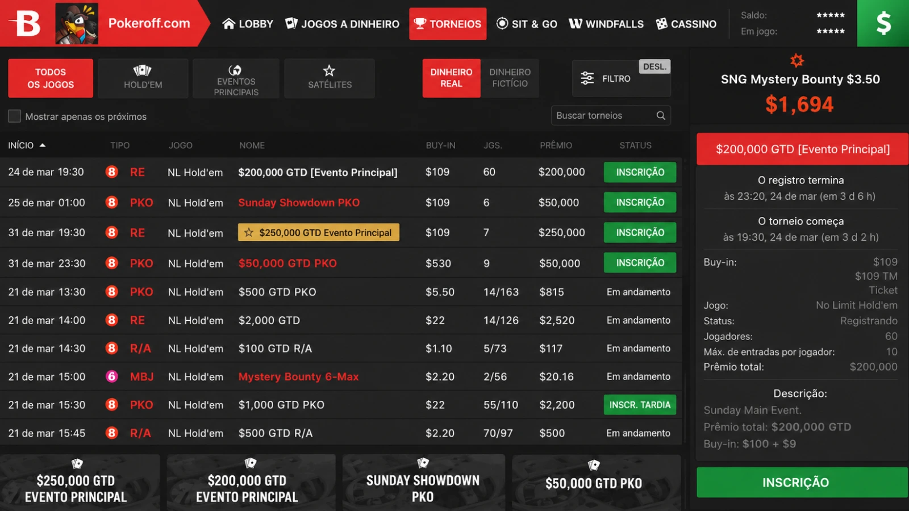Click Inscrição for $250,000 GTD Evento Principal

point(640,232)
